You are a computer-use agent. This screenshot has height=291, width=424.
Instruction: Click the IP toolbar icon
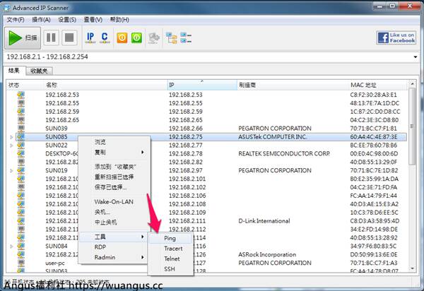pos(90,37)
